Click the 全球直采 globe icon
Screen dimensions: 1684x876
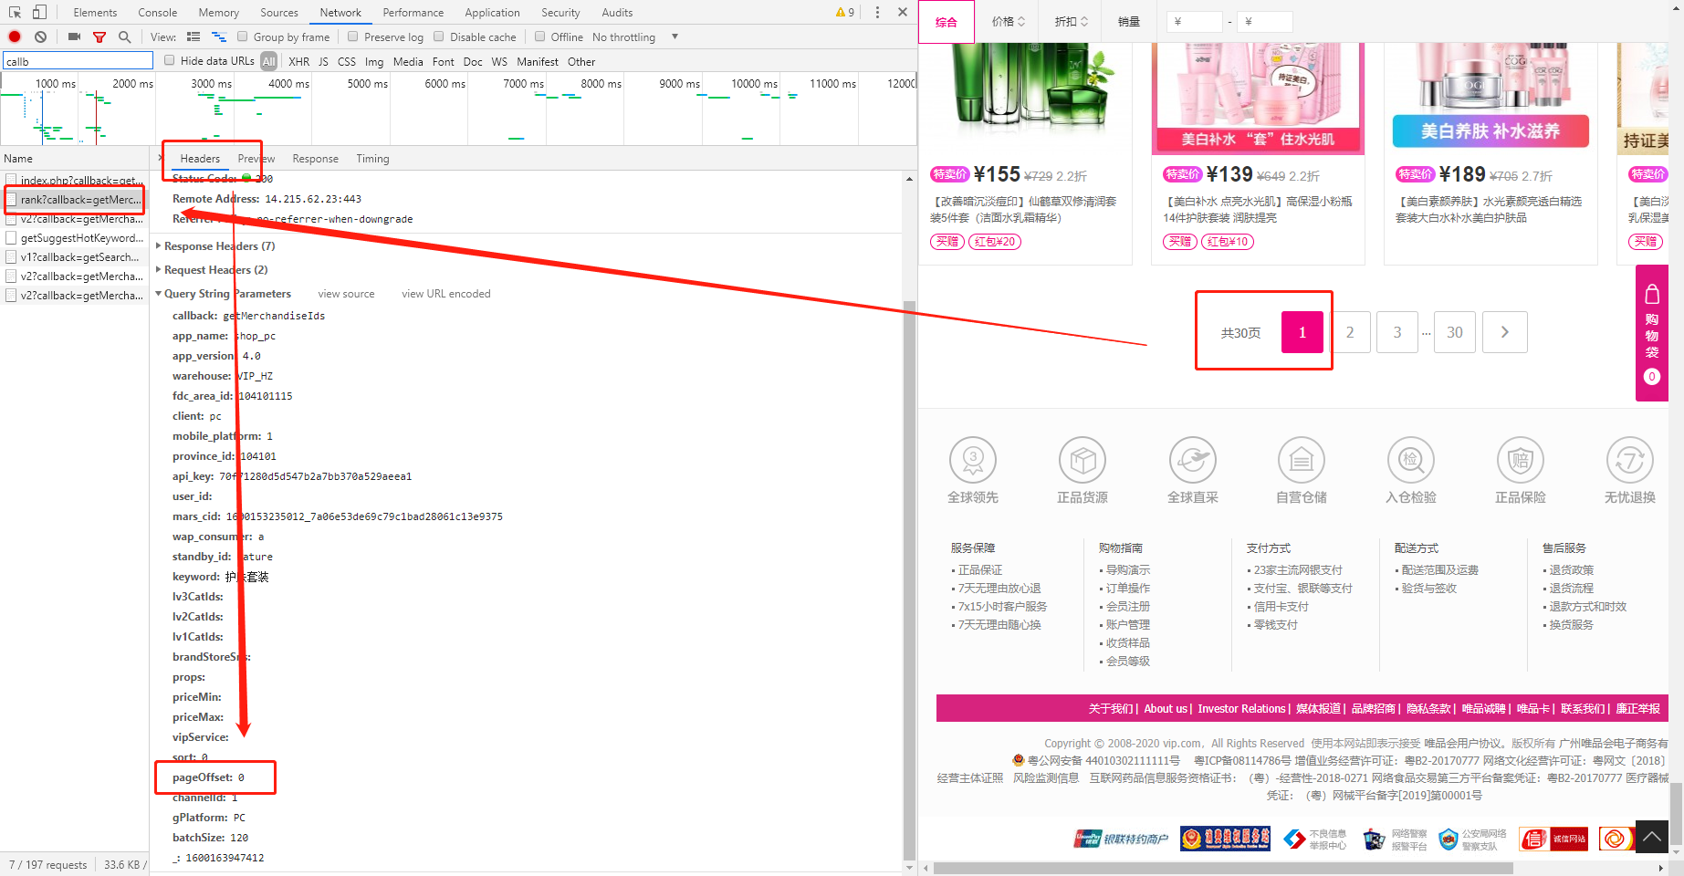1193,460
